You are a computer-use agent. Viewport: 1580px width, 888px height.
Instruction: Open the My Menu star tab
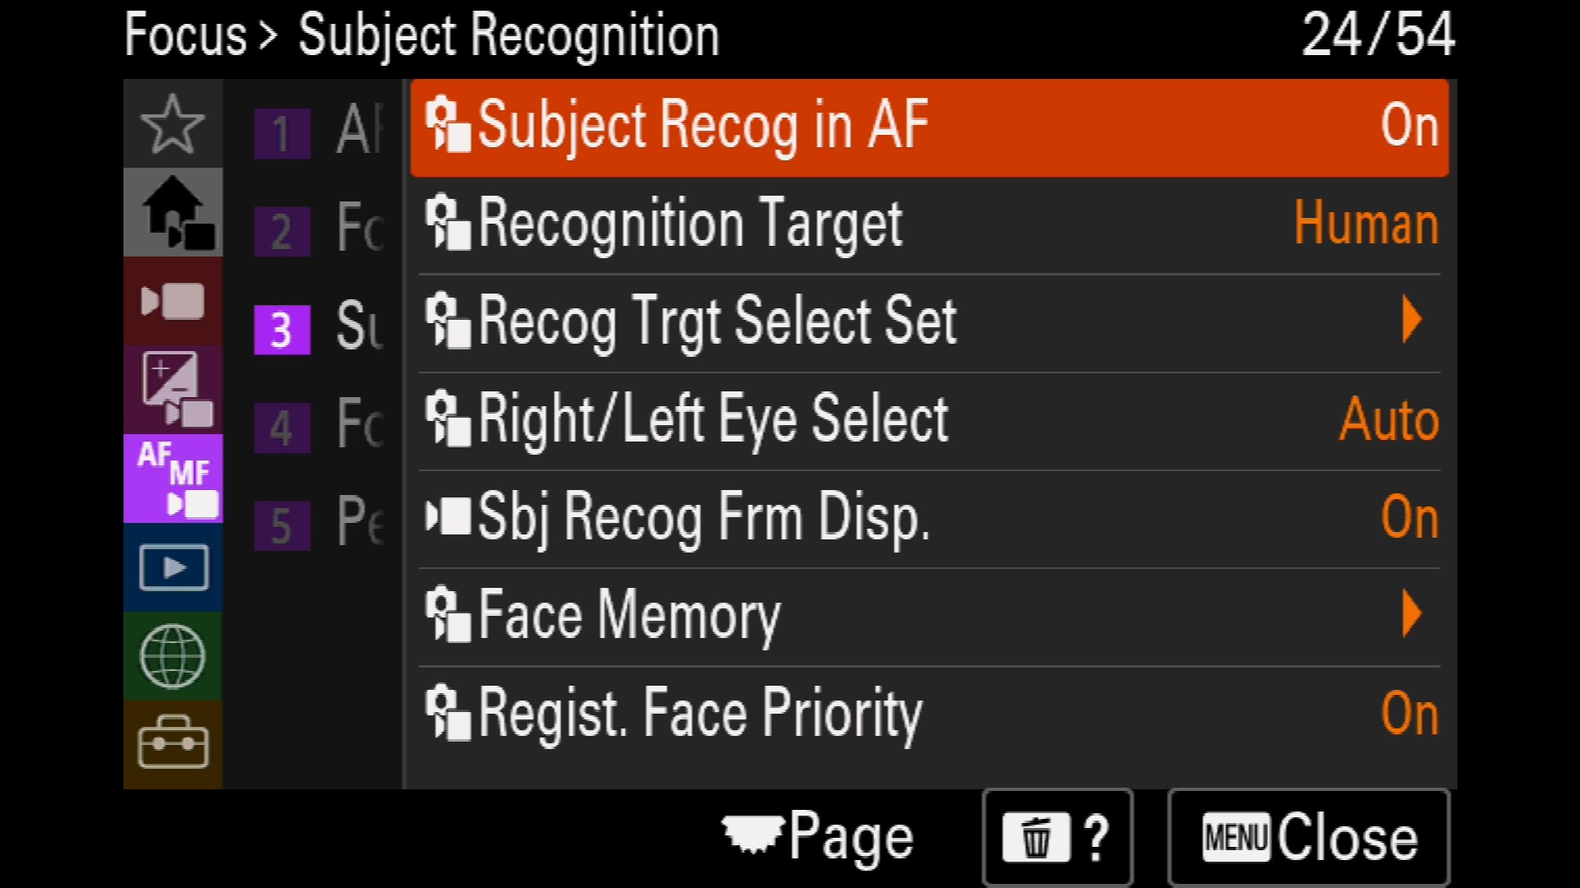[x=172, y=124]
